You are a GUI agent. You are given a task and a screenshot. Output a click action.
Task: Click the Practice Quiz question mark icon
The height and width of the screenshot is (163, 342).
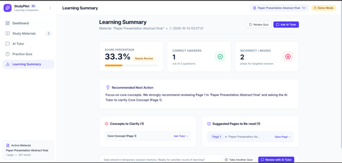[x=8, y=54]
